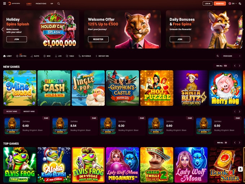
Task: Click the Log In button
Action: point(208,4)
